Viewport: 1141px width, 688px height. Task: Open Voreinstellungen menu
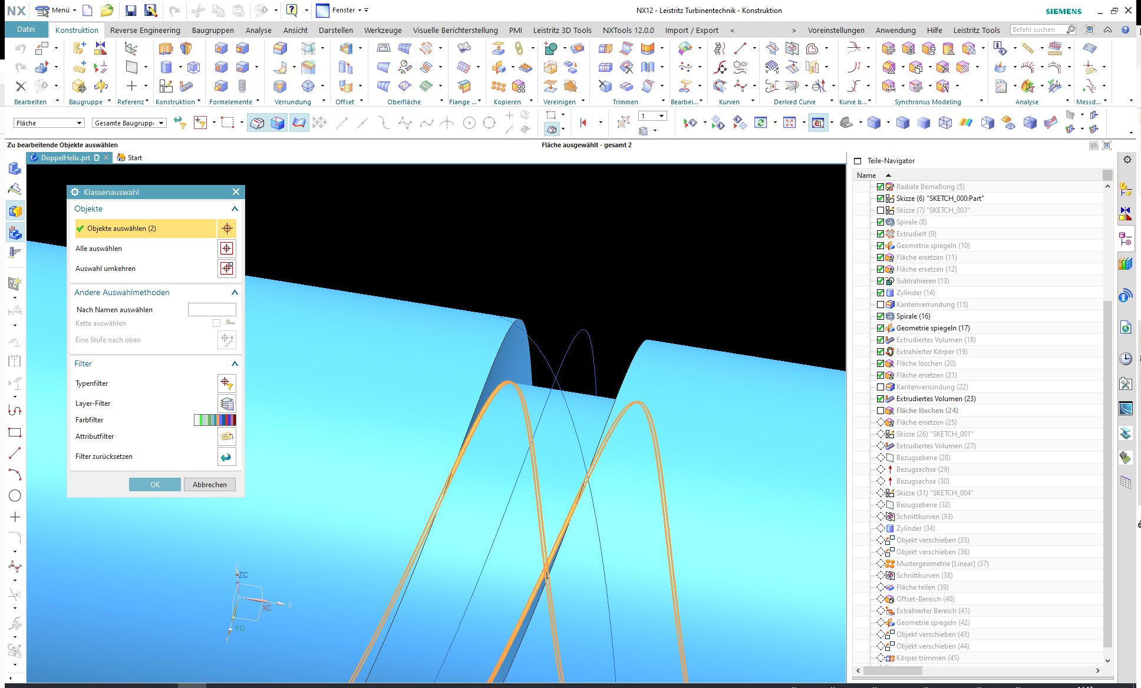(836, 30)
